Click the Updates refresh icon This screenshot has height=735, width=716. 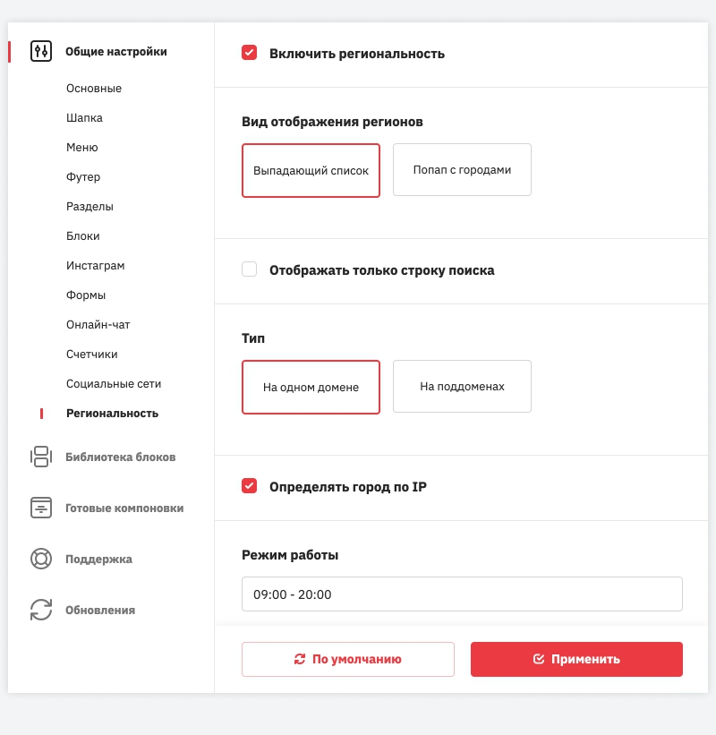point(41,610)
